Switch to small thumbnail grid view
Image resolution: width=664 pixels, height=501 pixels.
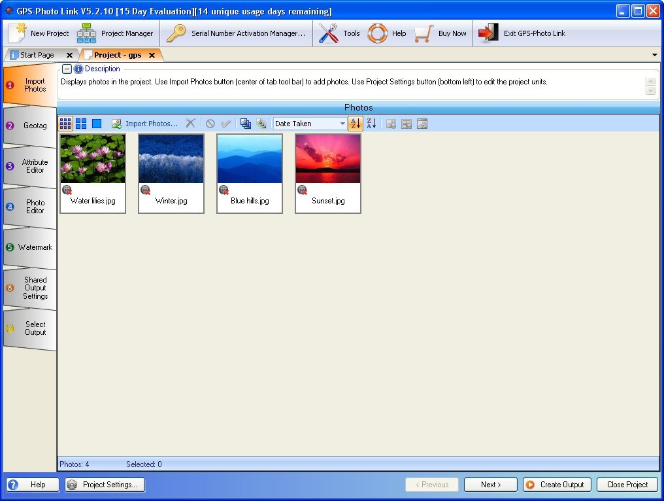point(65,124)
